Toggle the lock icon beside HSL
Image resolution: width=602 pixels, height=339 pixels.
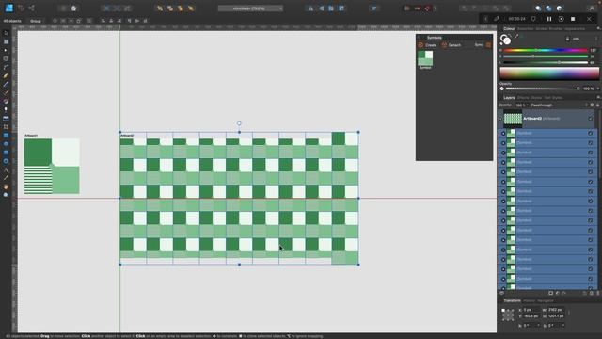coord(567,39)
